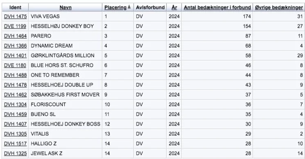This screenshot has width=305, height=159.
Task: Open ident link DVE 1180
Action: click(x=15, y=65)
